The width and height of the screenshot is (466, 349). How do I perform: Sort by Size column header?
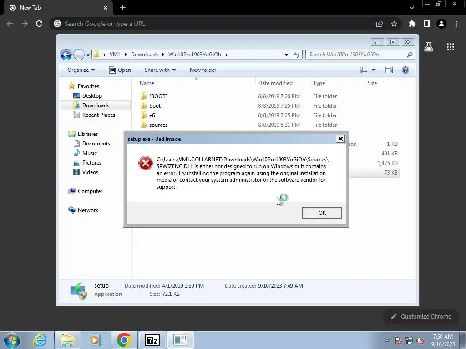(372, 83)
